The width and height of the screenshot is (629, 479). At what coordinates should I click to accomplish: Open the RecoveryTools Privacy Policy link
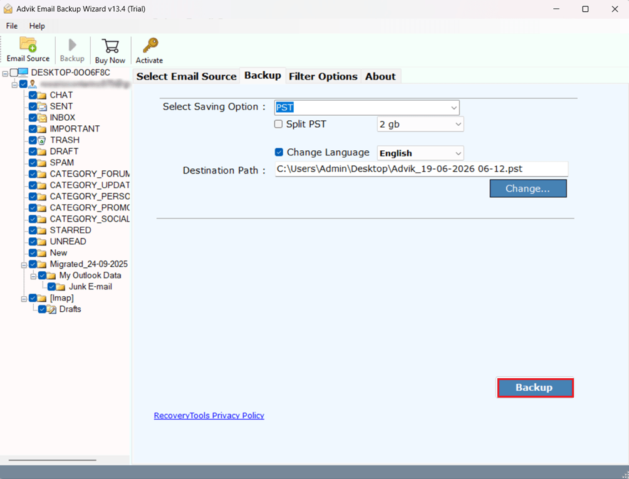click(209, 415)
